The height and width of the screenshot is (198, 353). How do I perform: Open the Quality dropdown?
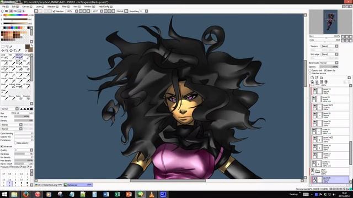click(31, 150)
